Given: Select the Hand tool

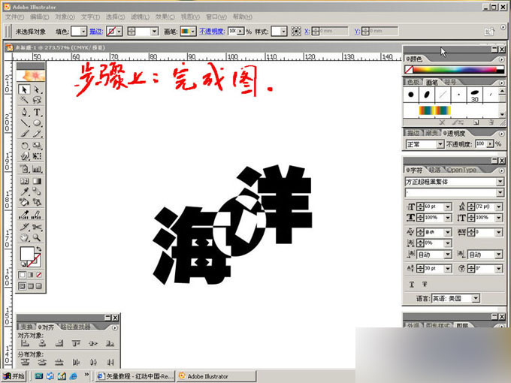Looking at the screenshot, I should click(x=25, y=237).
